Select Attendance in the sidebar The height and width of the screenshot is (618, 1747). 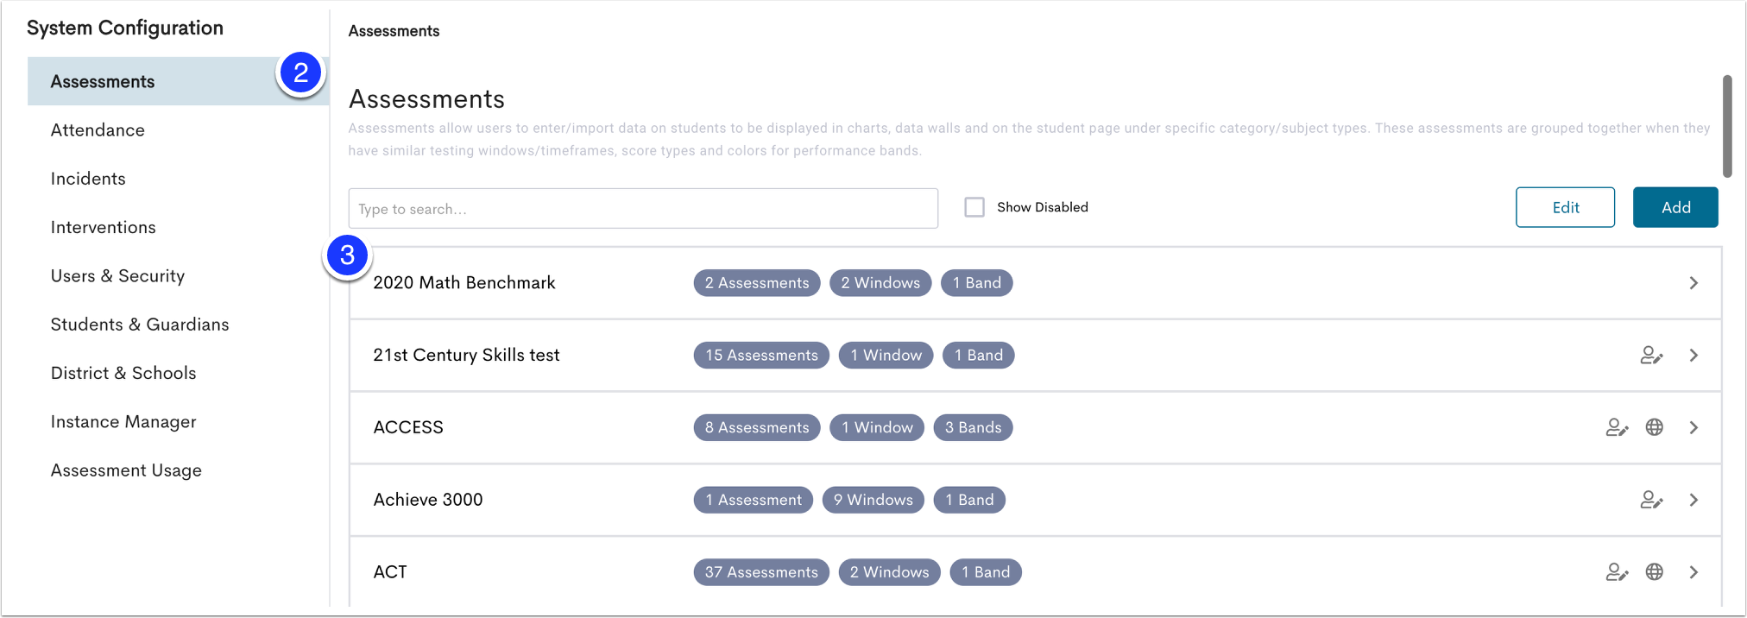(x=98, y=130)
